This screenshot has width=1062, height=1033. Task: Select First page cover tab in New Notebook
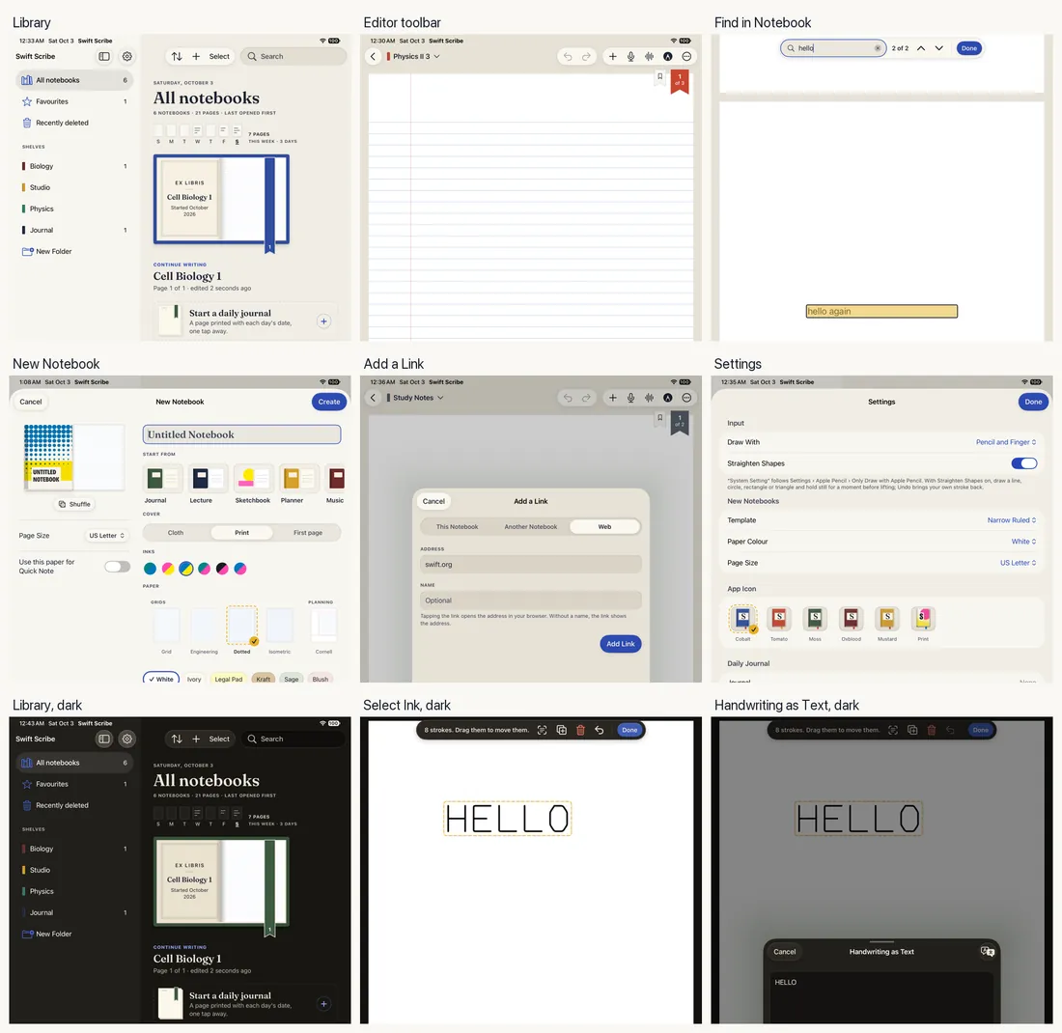(x=307, y=532)
